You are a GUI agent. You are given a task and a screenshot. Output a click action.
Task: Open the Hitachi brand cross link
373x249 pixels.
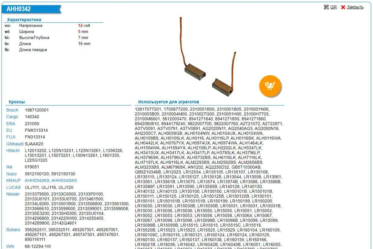(13, 151)
